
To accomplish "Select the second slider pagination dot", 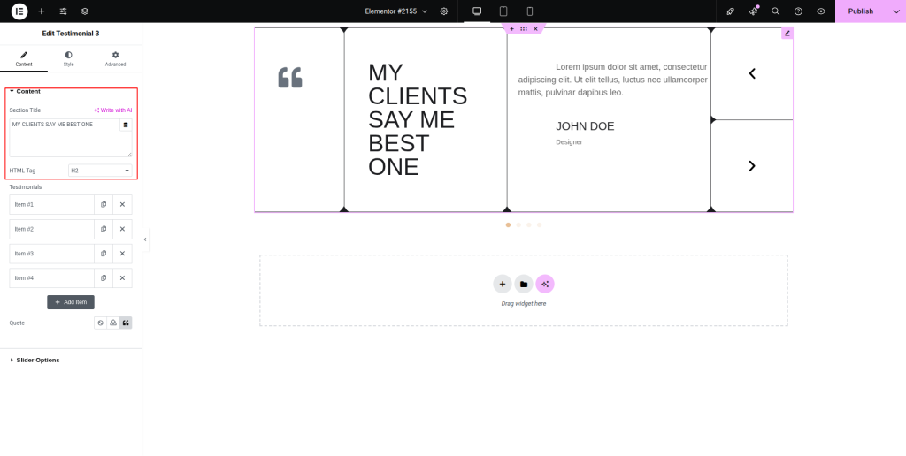I will (x=518, y=225).
